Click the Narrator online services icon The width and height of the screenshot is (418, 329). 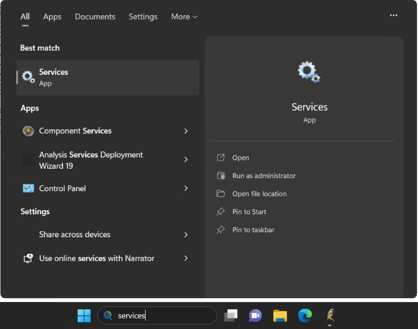pyautogui.click(x=28, y=258)
